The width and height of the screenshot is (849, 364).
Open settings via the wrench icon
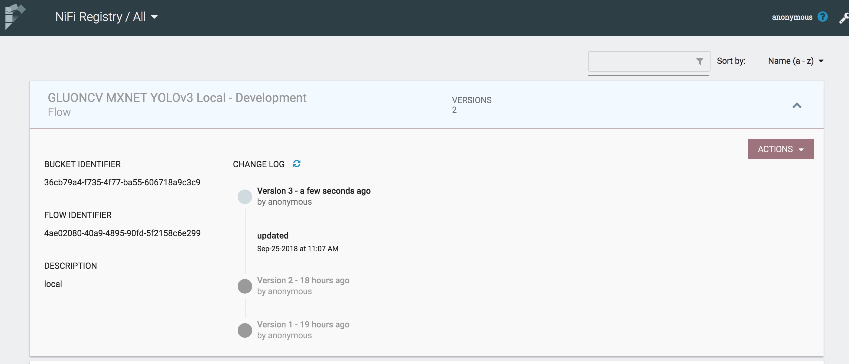point(844,18)
